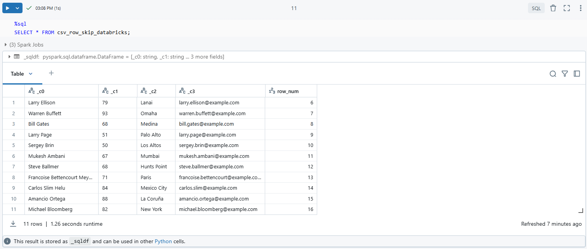Viewport: 587px width, 249px height.
Task: Select Bill Gates email cell value
Action: [x=206, y=124]
